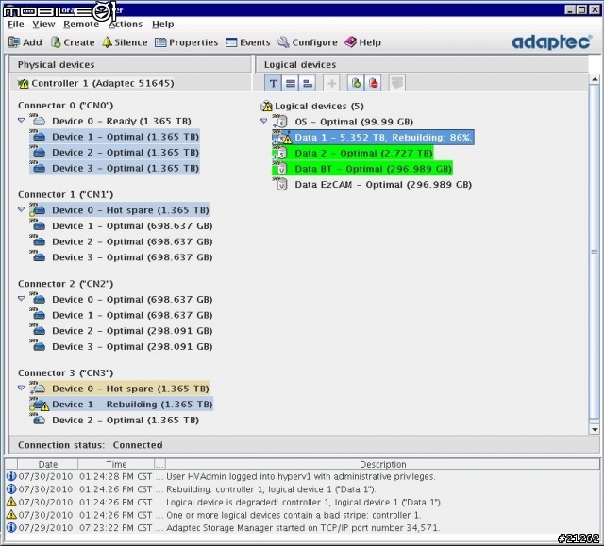Select CN0 Device 2 - Optimal
Screen dimensions: 604x546
click(x=126, y=153)
